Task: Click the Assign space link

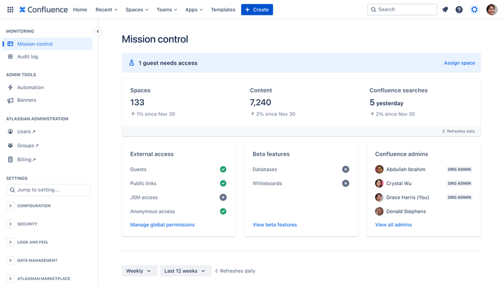Action: point(459,63)
